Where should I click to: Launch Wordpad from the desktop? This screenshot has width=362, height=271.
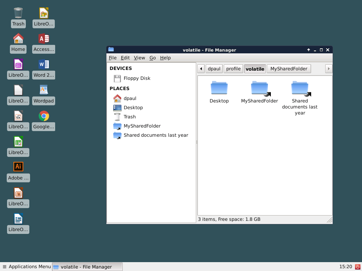(43, 90)
